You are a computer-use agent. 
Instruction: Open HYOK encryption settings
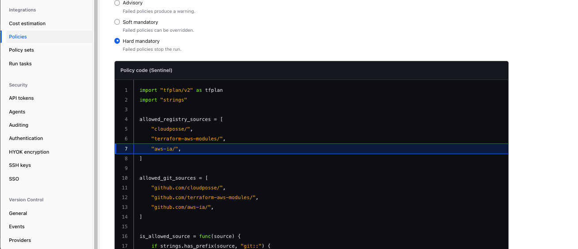click(x=29, y=152)
